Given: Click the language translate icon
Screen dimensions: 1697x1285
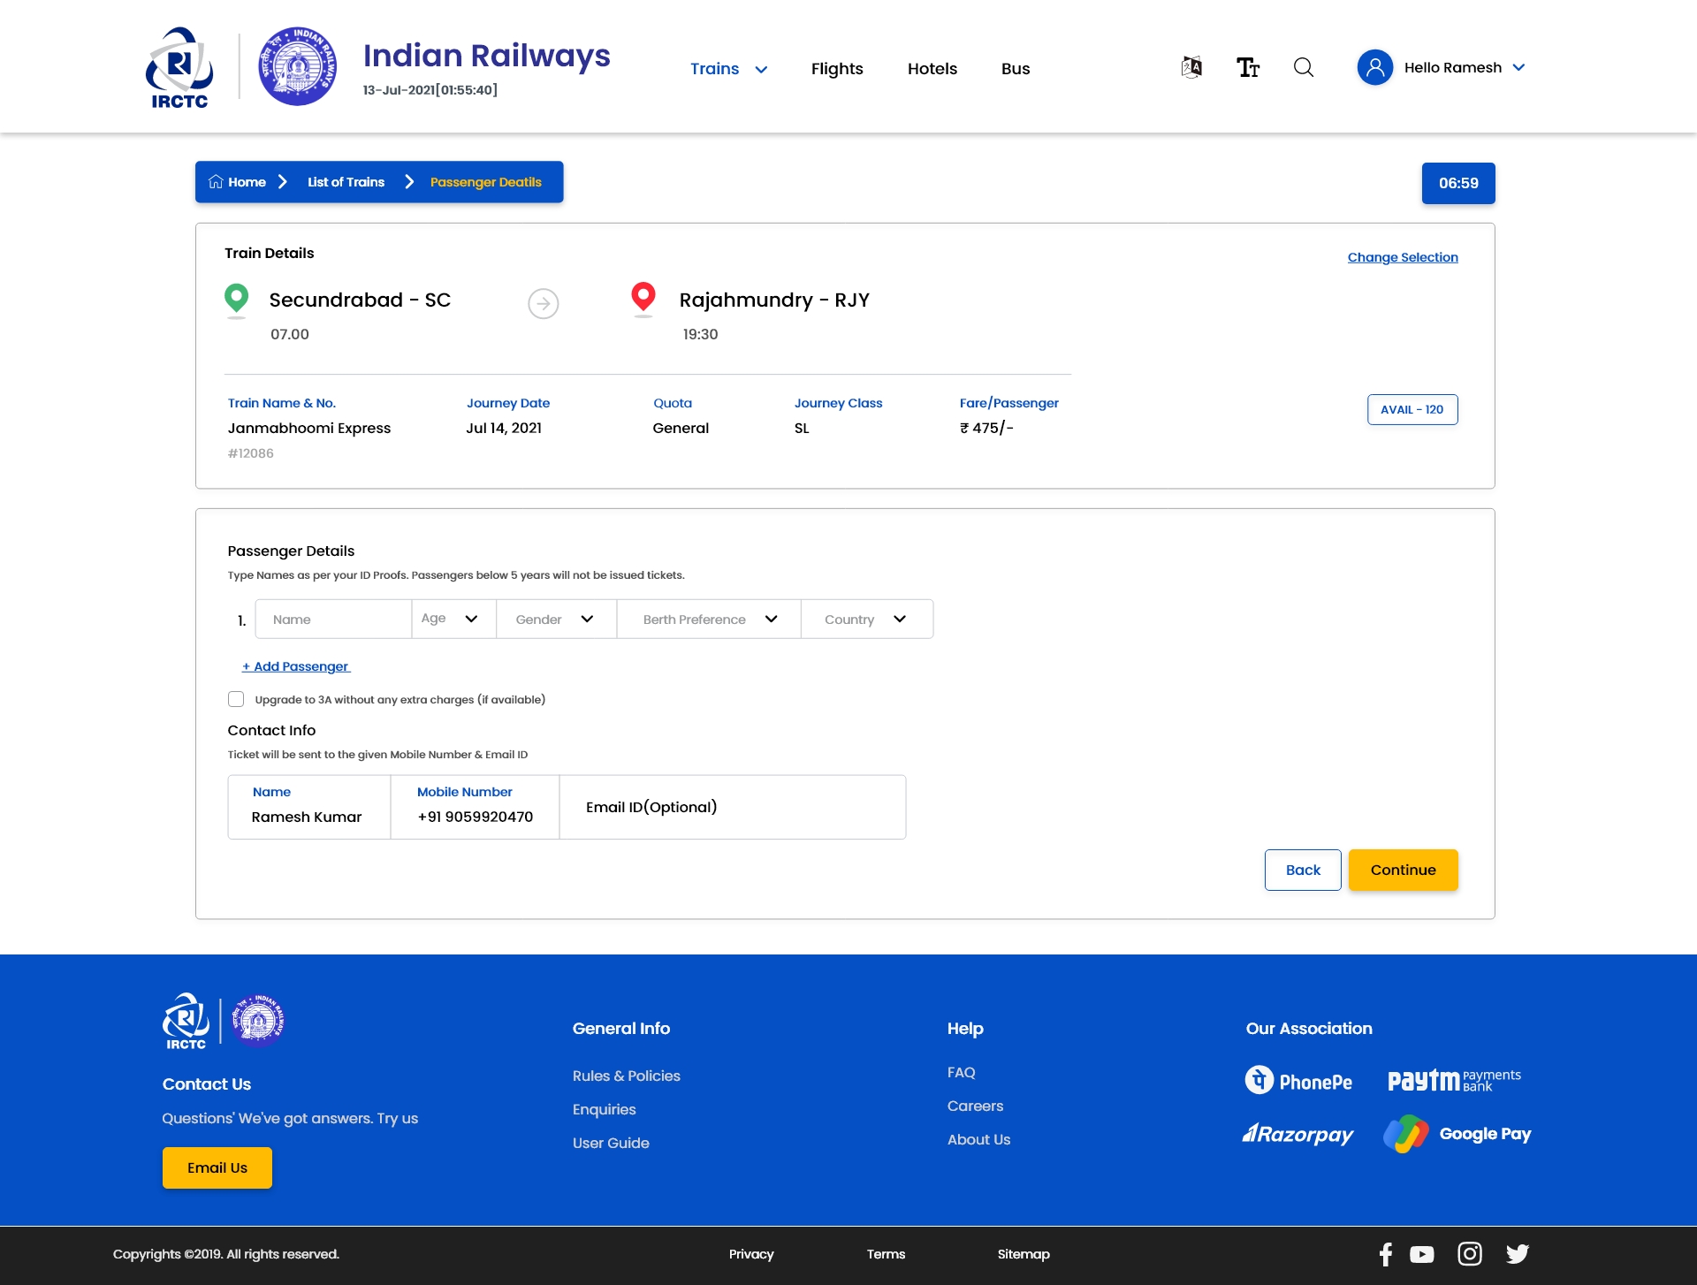Looking at the screenshot, I should tap(1191, 67).
